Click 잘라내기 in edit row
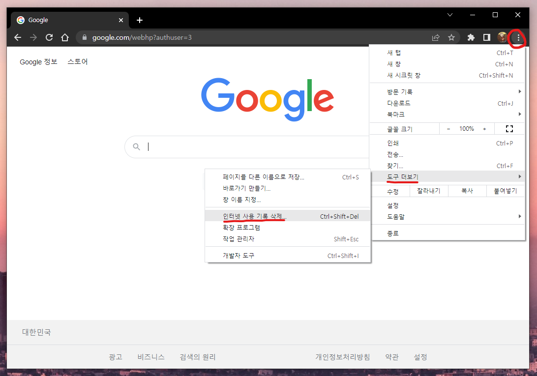Image resolution: width=537 pixels, height=376 pixels. click(429, 191)
